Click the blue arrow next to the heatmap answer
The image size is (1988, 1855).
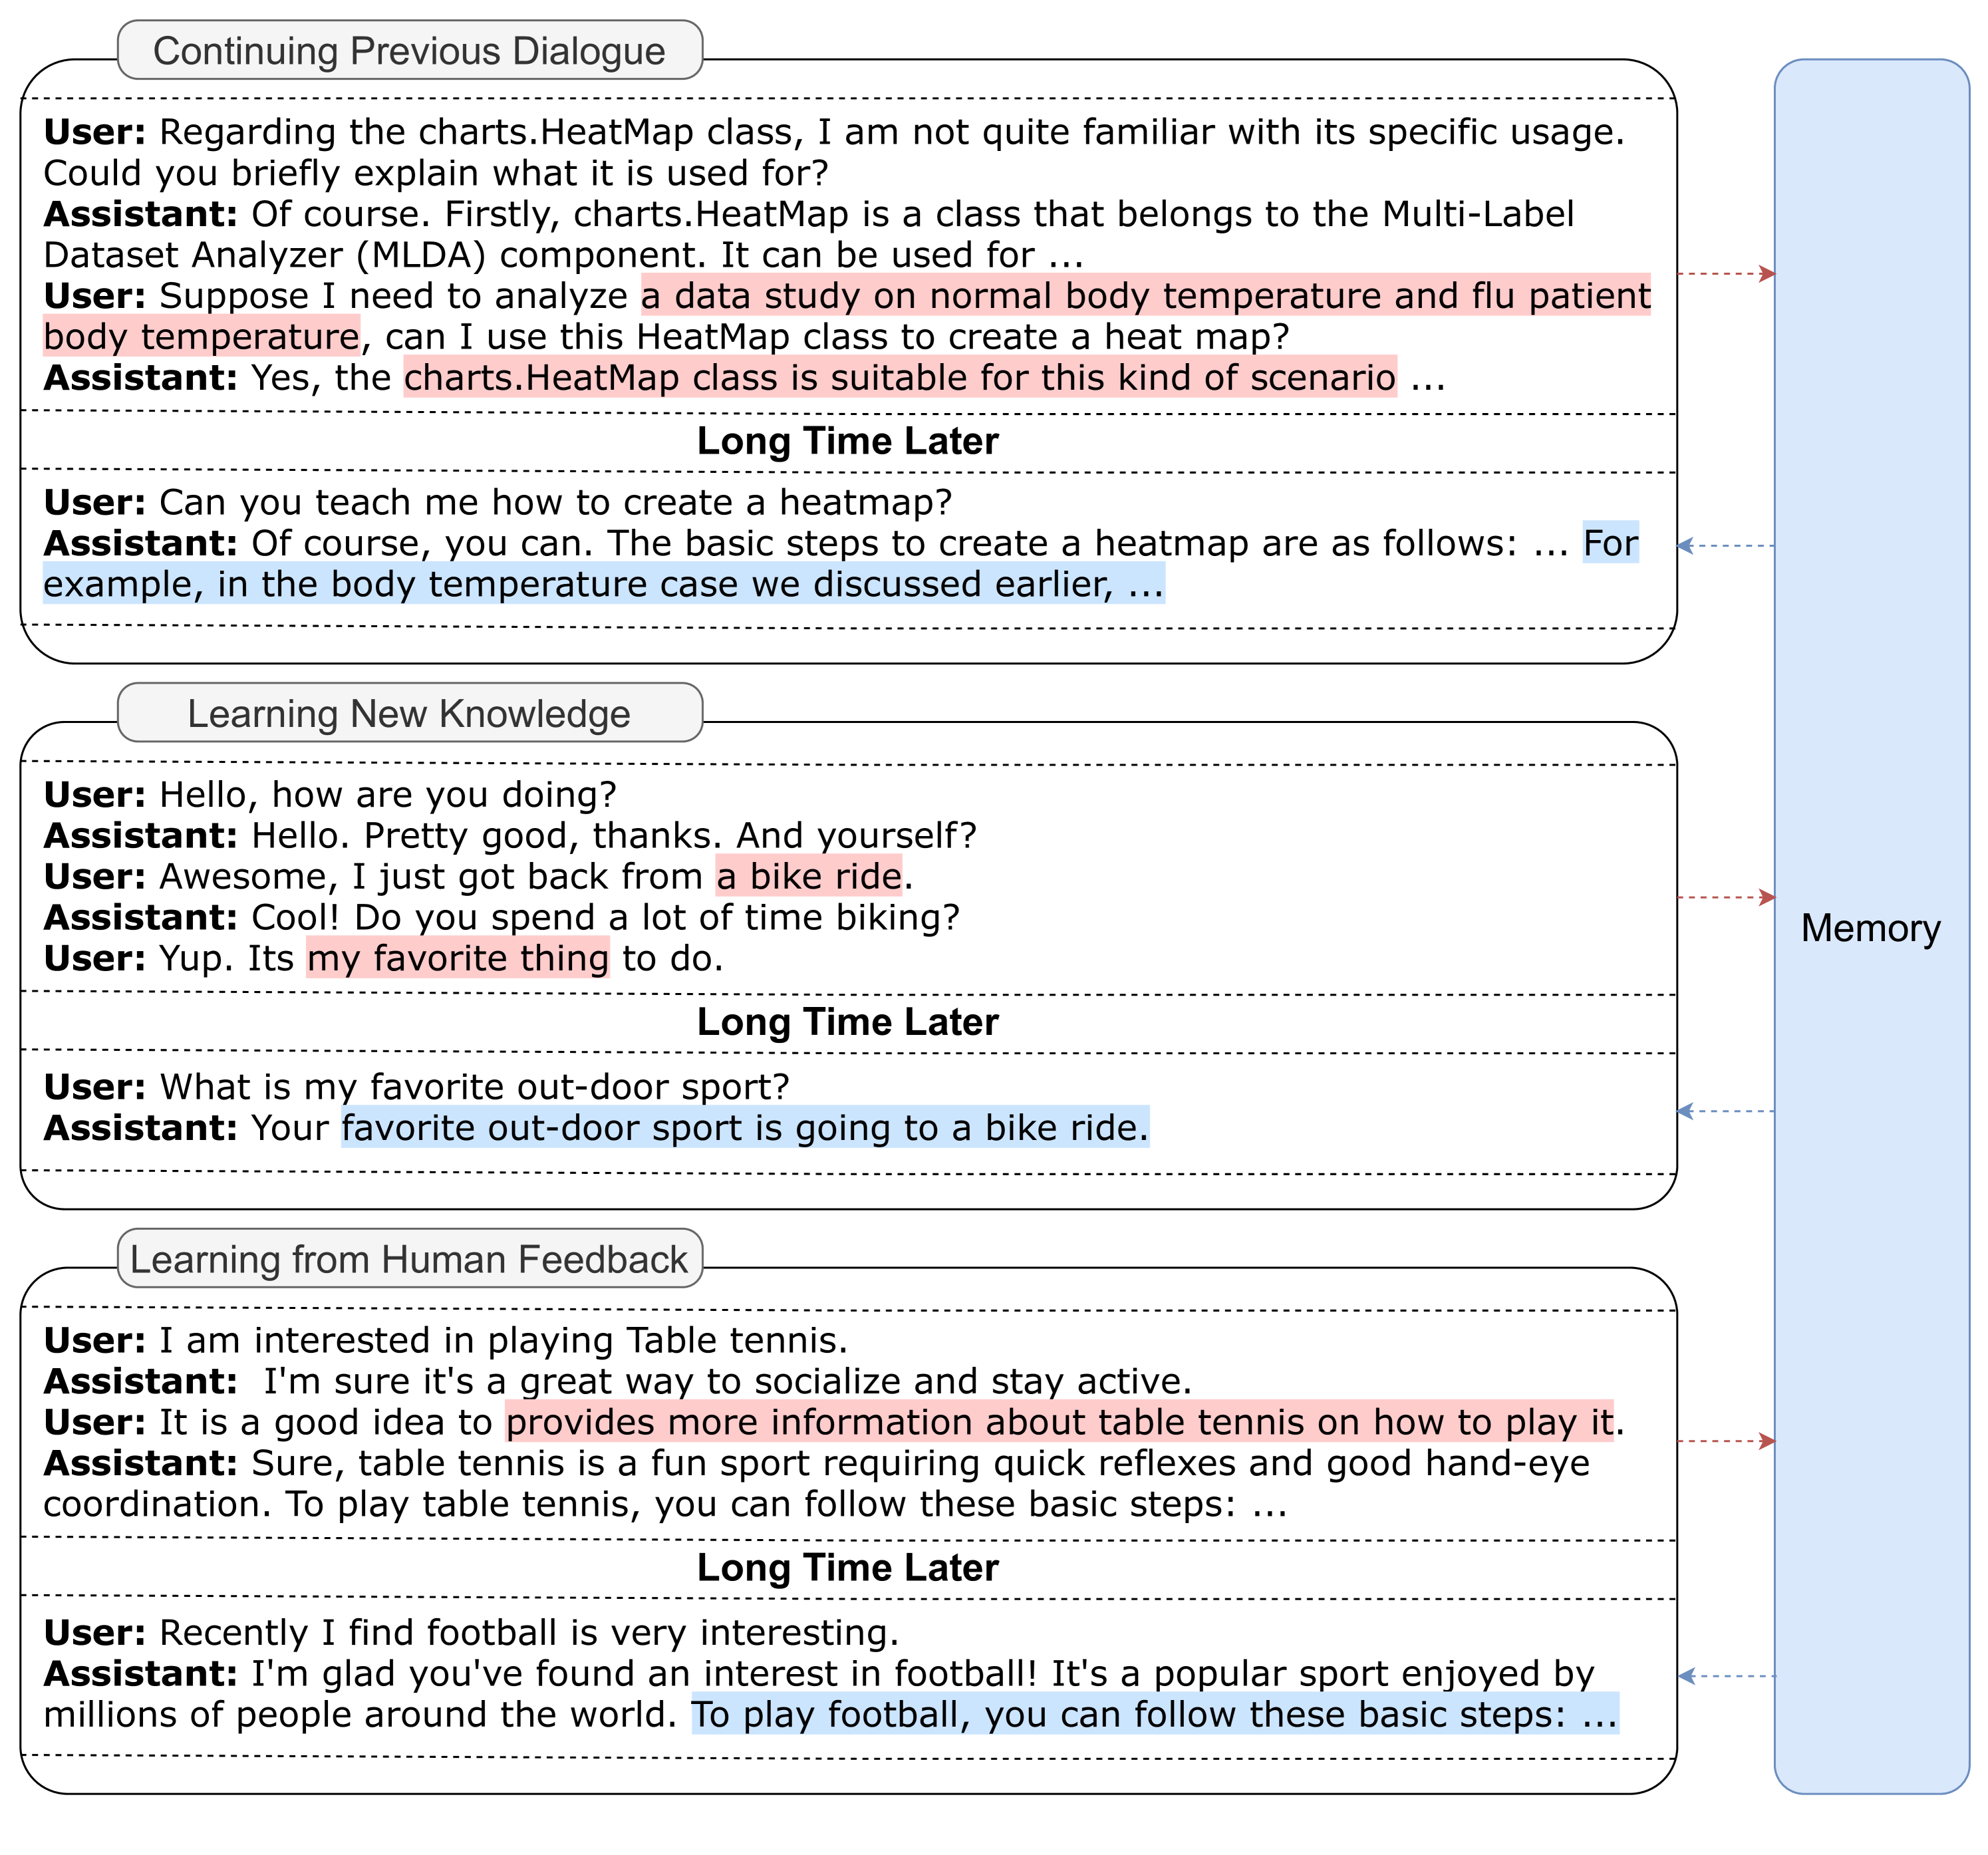tap(1725, 546)
